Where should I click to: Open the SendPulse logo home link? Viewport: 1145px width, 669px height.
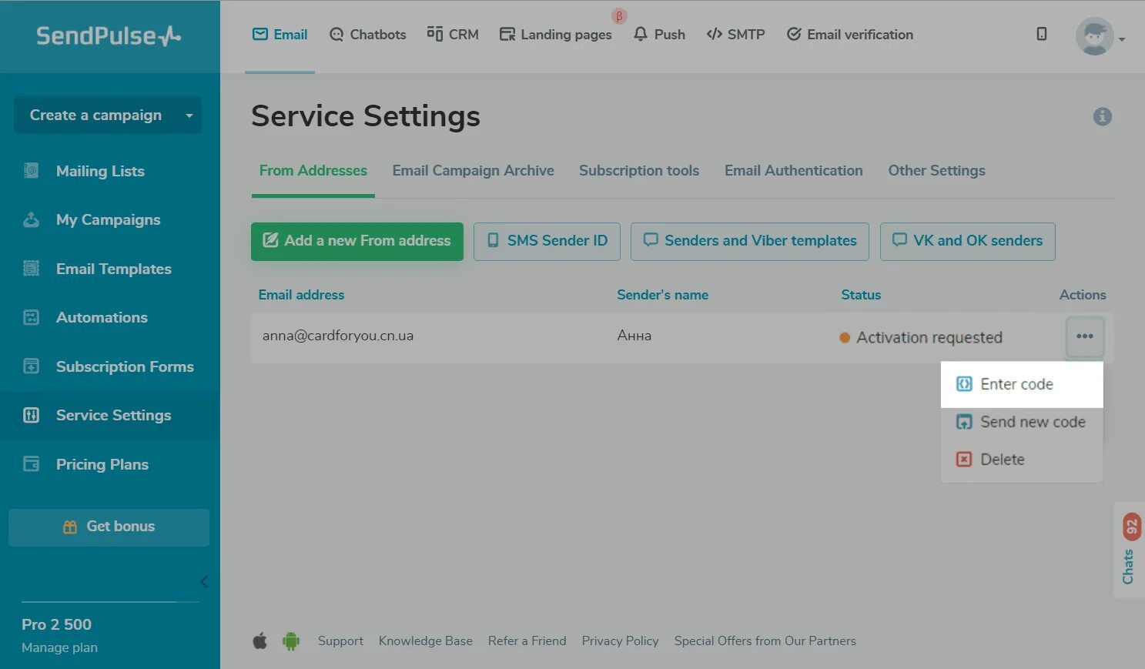(x=109, y=35)
